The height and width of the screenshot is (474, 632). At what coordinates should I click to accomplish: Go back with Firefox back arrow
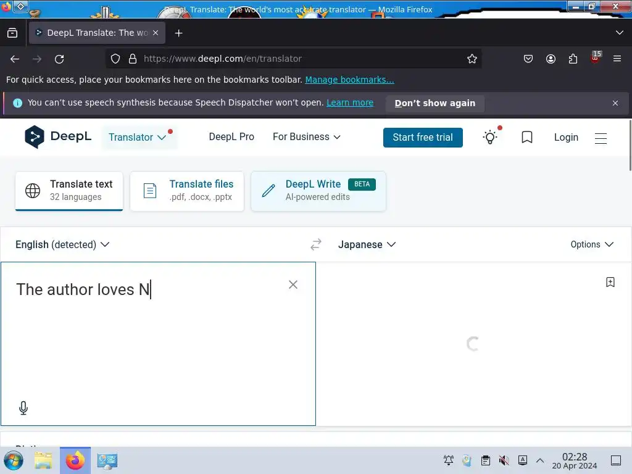click(15, 59)
